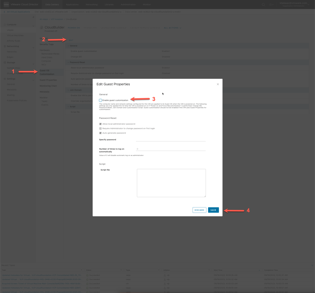Click Launch Remote Console
Screen dimensions: 315x293
pyautogui.click(x=145, y=28)
